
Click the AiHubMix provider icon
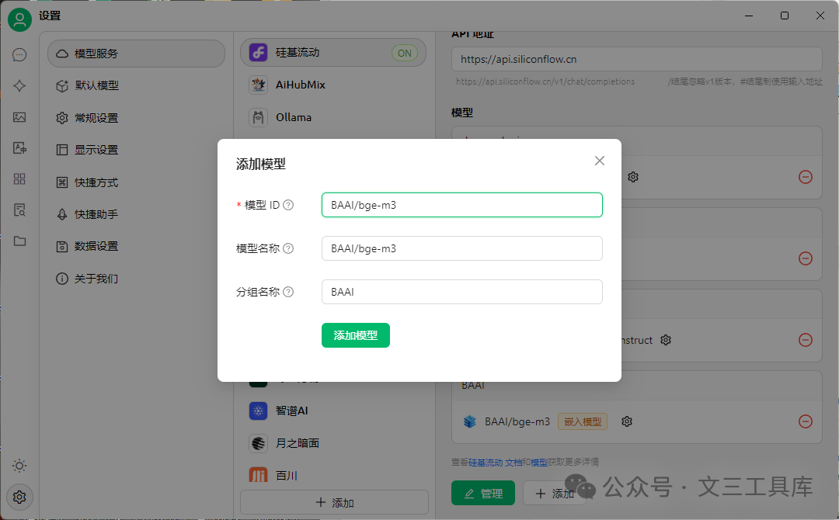(x=259, y=85)
